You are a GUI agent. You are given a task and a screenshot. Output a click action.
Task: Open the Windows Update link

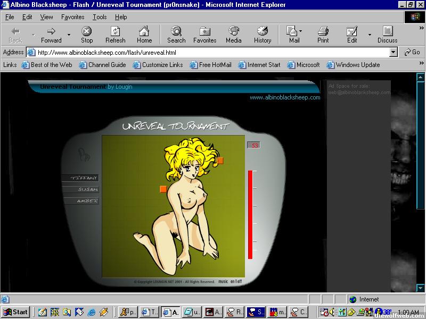click(x=357, y=65)
